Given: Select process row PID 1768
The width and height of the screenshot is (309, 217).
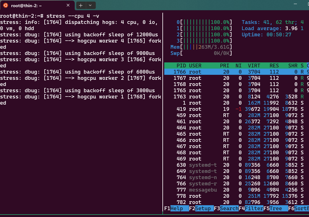Looking at the screenshot, I should (x=236, y=84).
